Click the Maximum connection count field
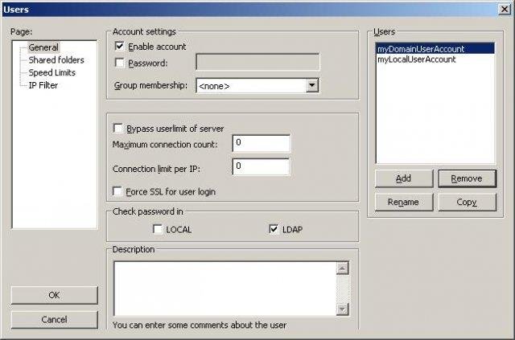This screenshot has height=340, width=515. click(261, 143)
